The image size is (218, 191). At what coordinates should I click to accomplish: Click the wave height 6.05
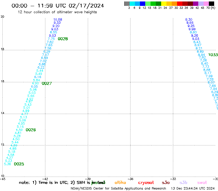tap(34, 86)
